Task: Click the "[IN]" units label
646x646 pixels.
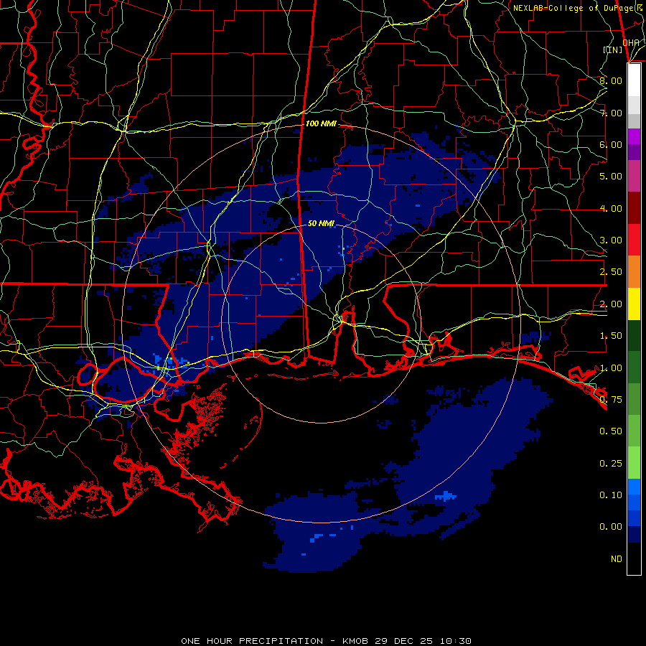Action: (613, 50)
